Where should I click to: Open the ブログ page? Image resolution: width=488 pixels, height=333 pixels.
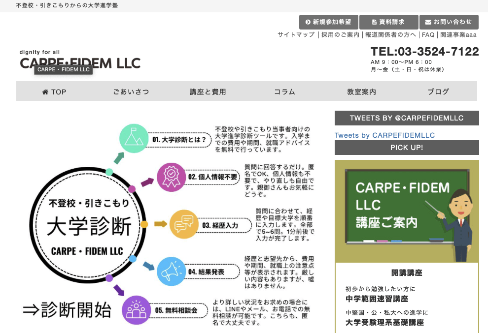pyautogui.click(x=438, y=91)
